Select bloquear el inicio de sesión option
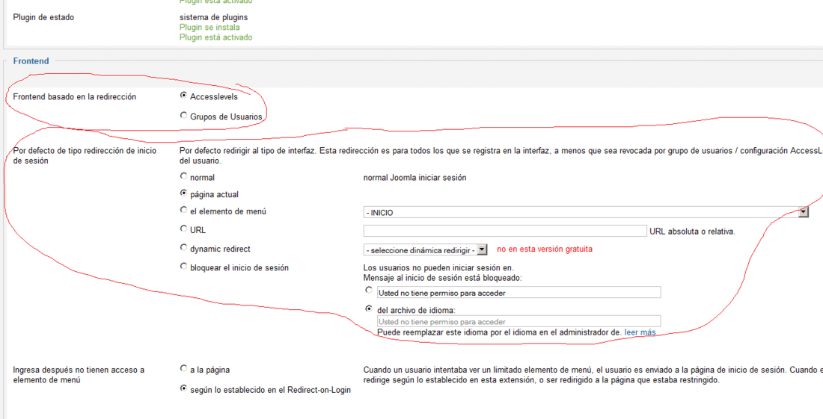The image size is (823, 419). pos(183,267)
